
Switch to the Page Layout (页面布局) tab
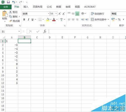(38, 7)
